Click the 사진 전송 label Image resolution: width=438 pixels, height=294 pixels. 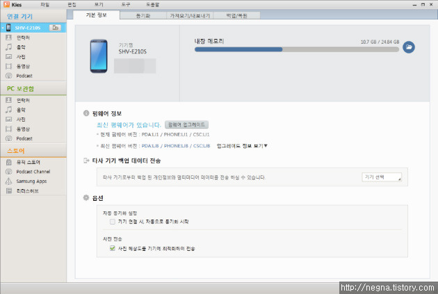click(113, 239)
